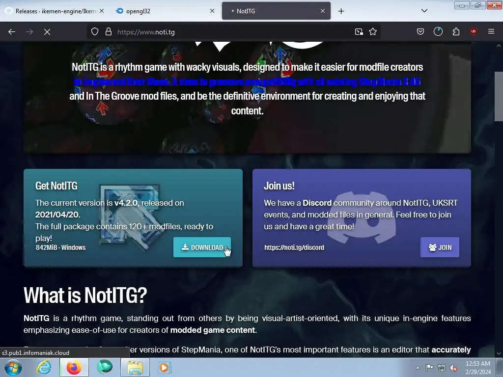Open the green globe browser taskbar icon
This screenshot has height=377, width=503.
[105, 367]
